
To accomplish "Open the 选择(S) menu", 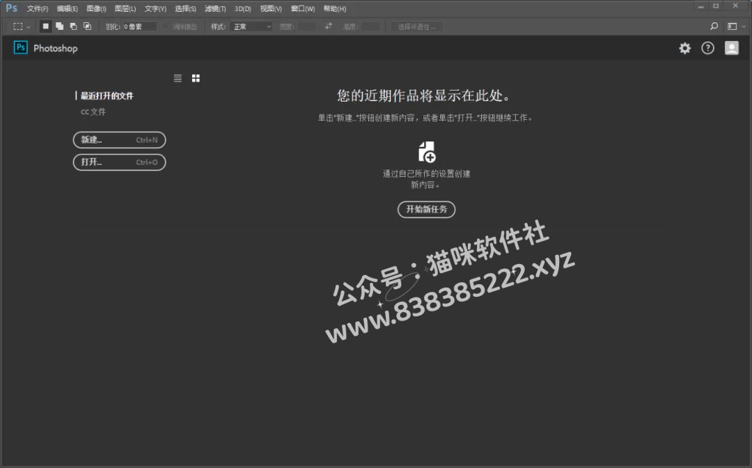I will tap(185, 8).
